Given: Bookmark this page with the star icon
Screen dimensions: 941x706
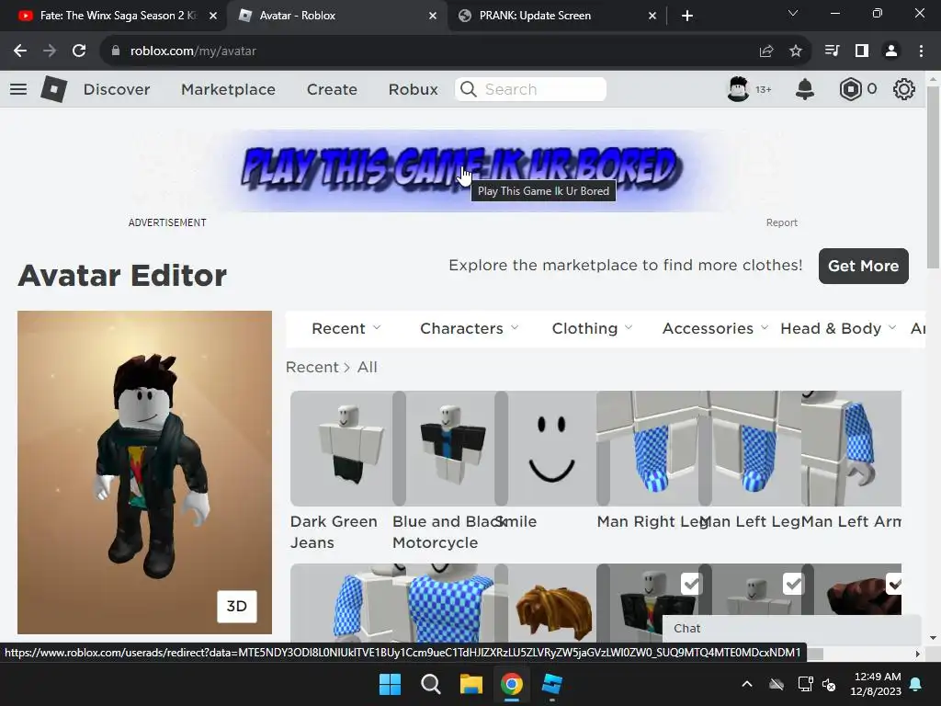Looking at the screenshot, I should point(796,51).
